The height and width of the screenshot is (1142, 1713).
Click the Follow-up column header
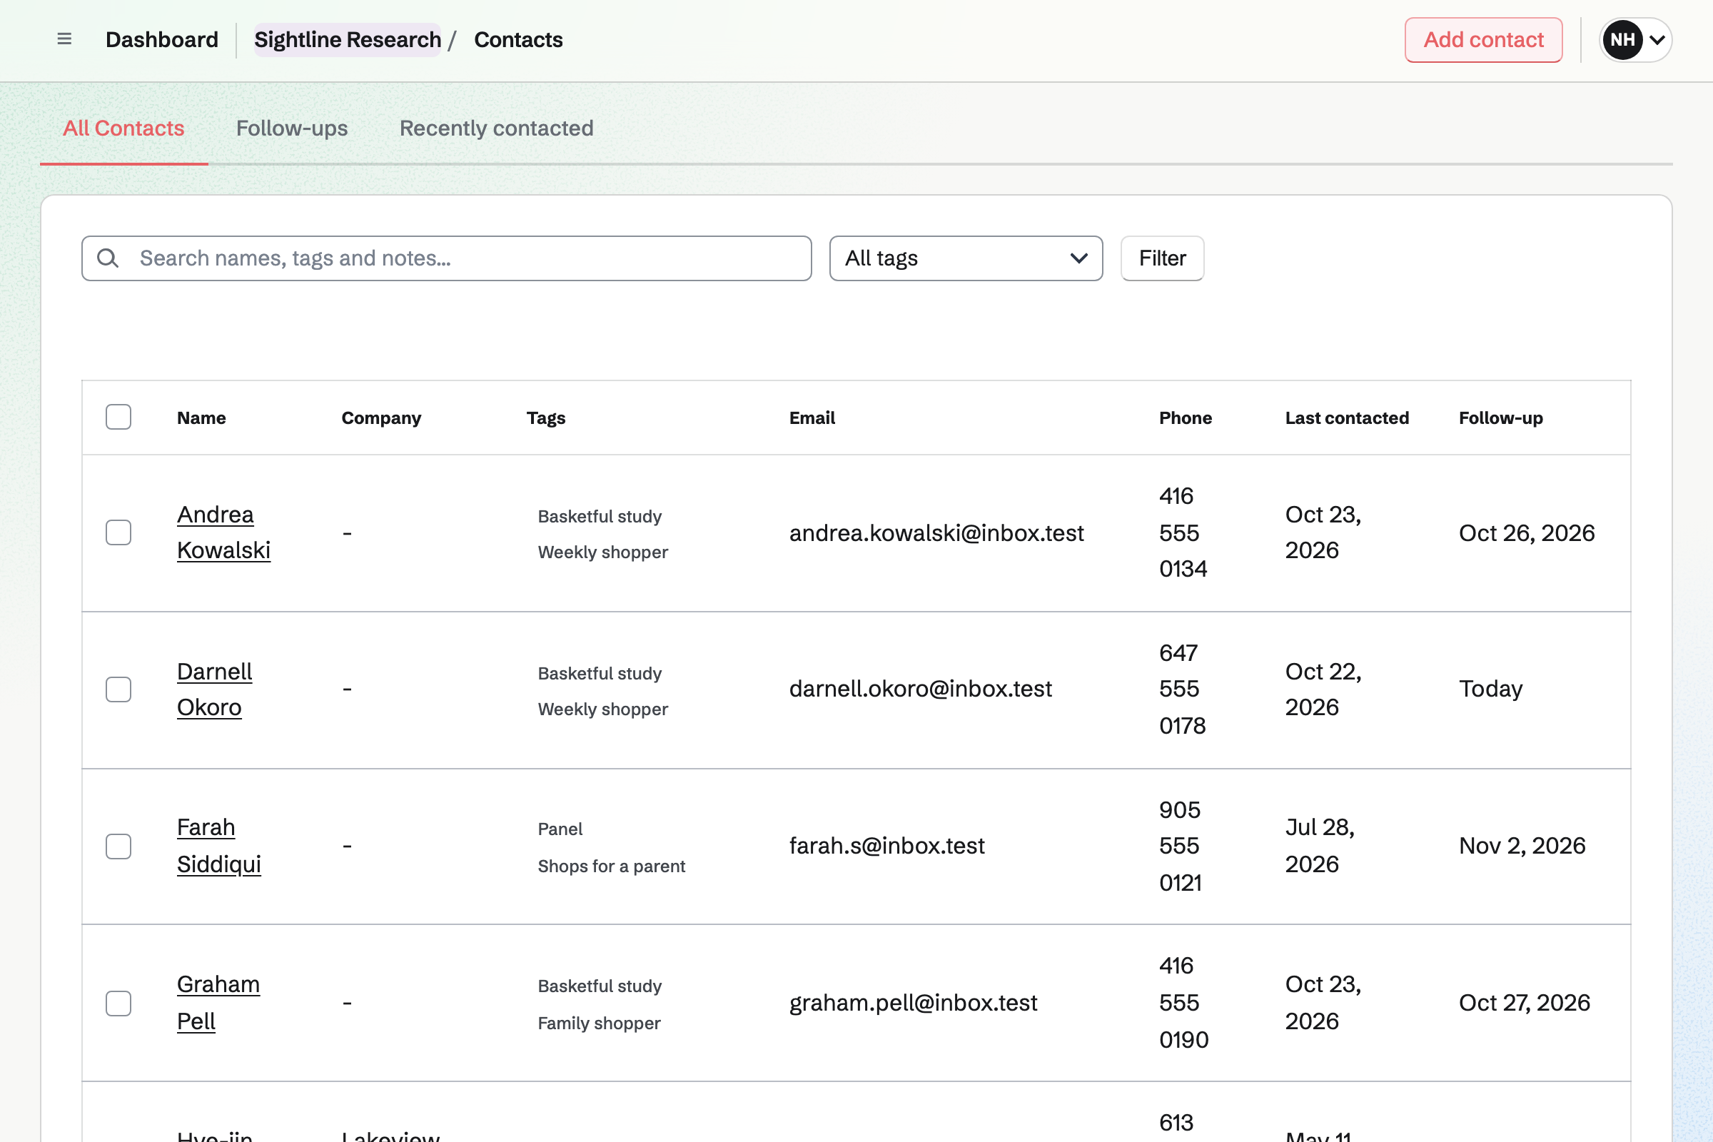point(1501,418)
